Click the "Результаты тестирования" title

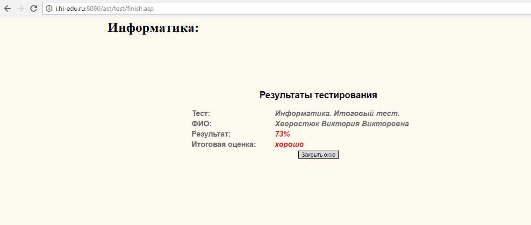[318, 95]
